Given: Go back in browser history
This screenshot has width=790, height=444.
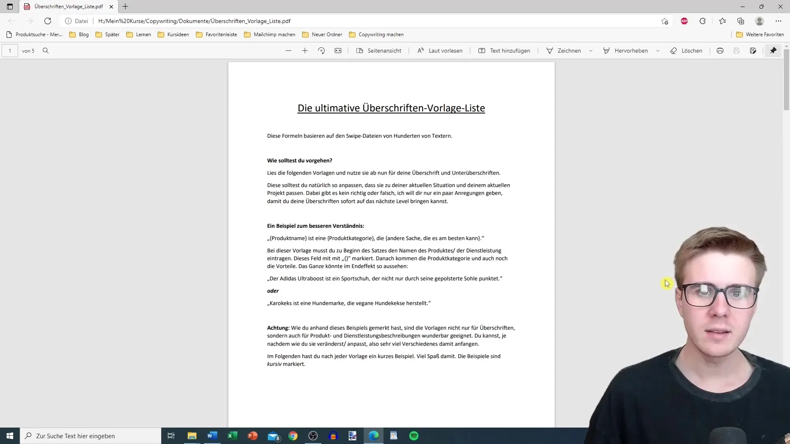Looking at the screenshot, I should (12, 21).
